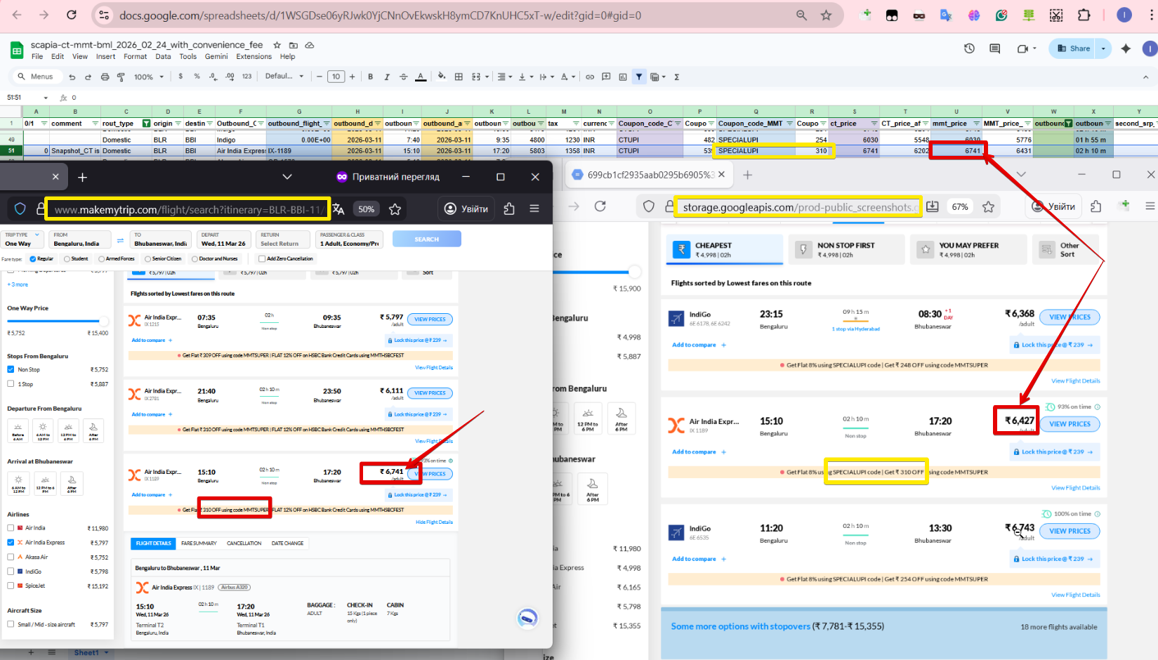Click Share button in Sheets
1158x660 pixels.
(x=1074, y=48)
